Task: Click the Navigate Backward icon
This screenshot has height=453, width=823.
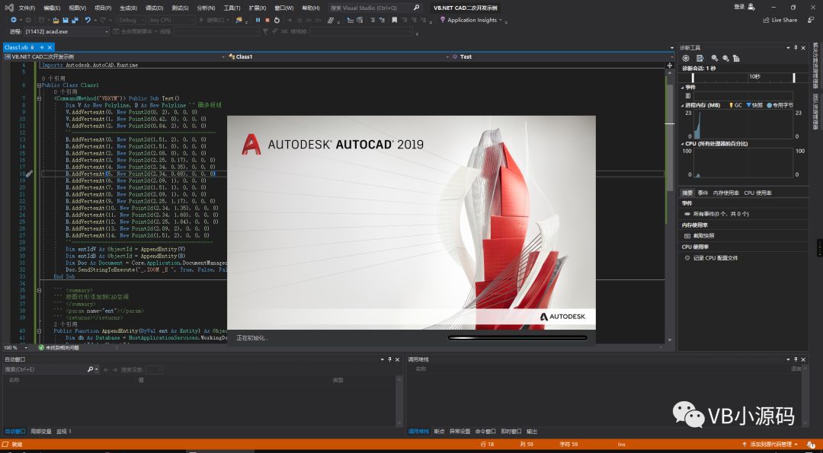Action: click(x=14, y=20)
